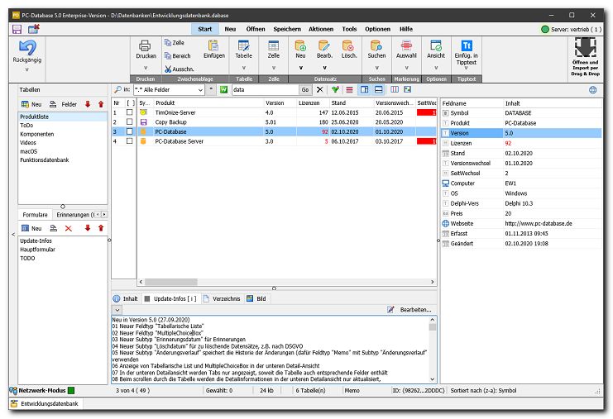Toggle the Netzwerk-Modus green indicator
The height and width of the screenshot is (419, 613).
point(71,390)
